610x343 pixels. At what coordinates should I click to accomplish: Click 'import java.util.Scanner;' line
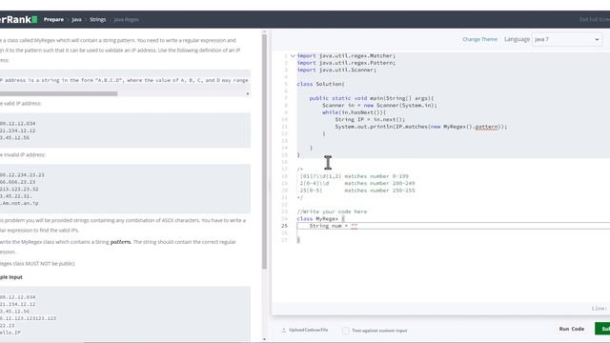(x=336, y=70)
